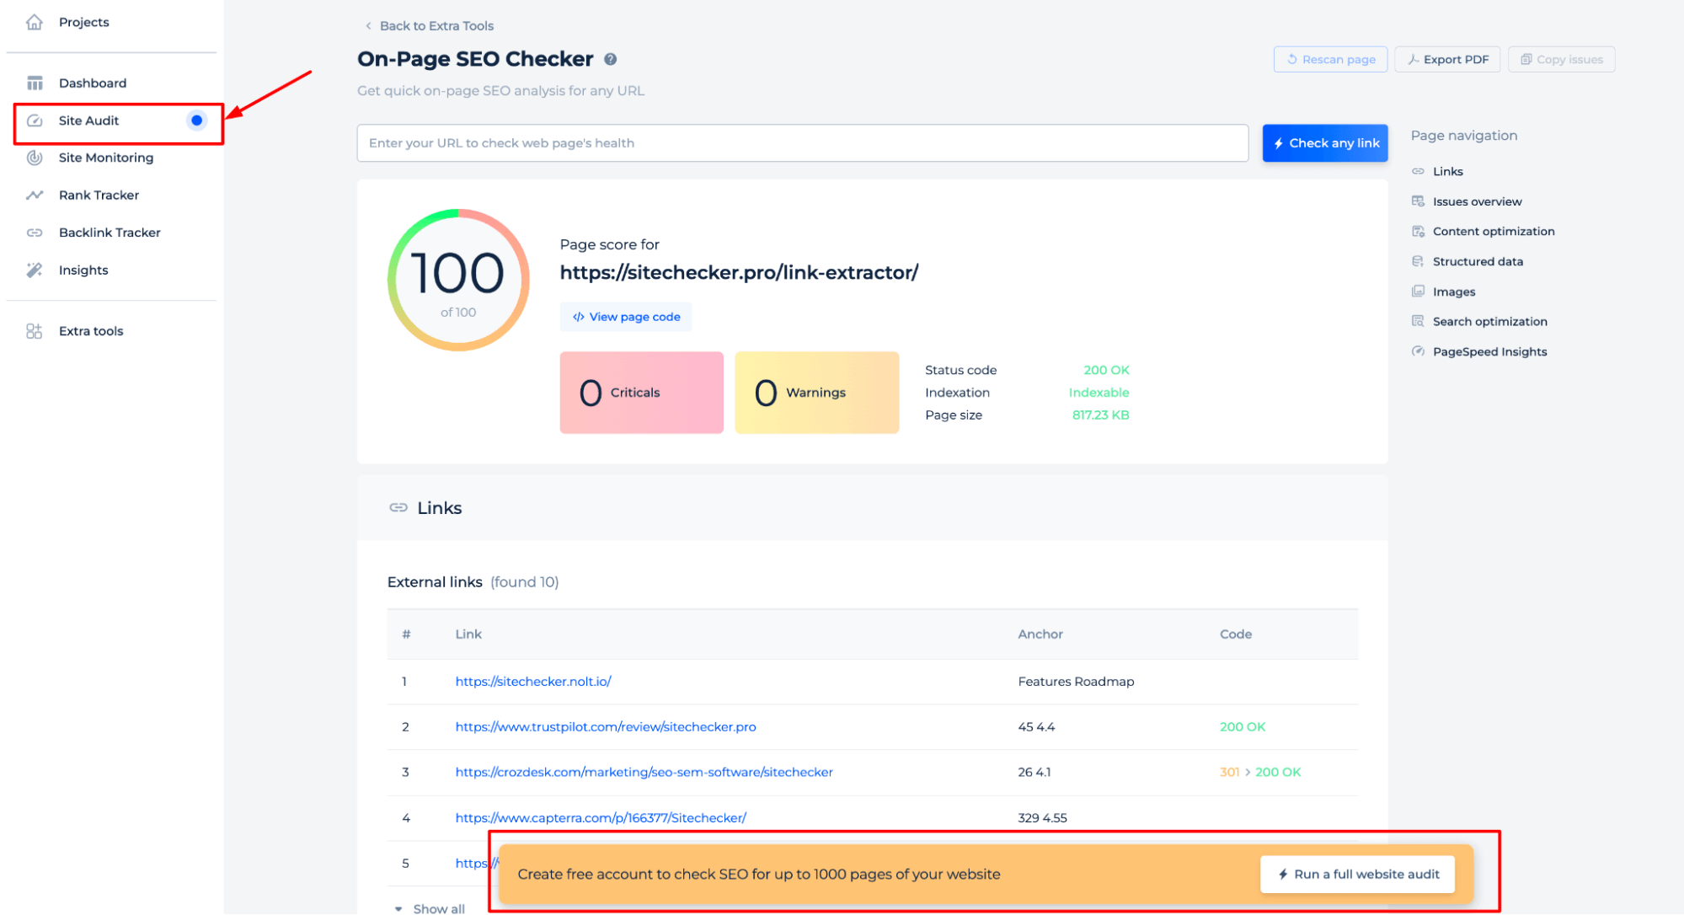Screen dimensions: 1684x915
Task: Click the 817.23 KB page size value
Action: point(1101,415)
